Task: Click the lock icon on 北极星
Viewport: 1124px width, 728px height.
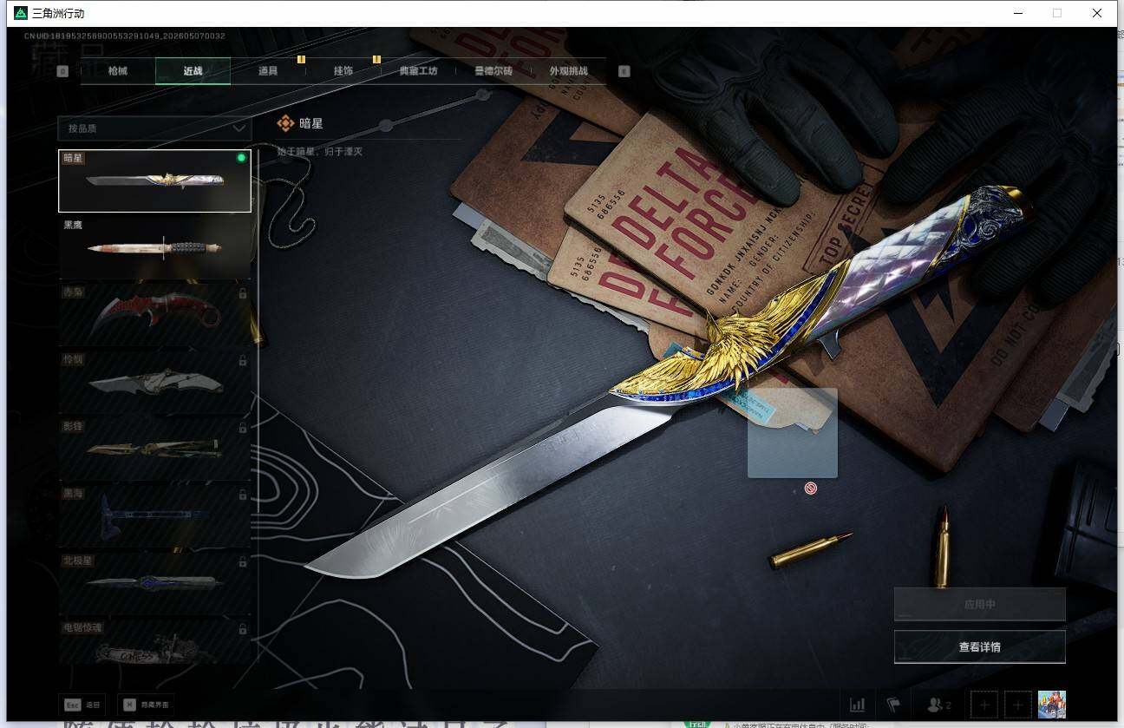Action: click(x=243, y=561)
